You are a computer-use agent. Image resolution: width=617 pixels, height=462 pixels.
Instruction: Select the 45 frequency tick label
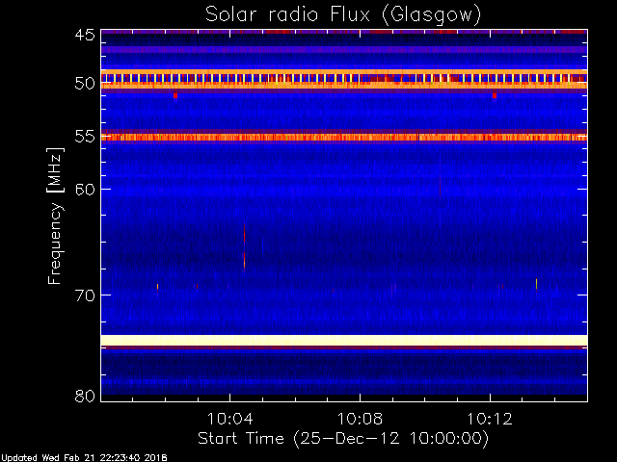coord(85,35)
